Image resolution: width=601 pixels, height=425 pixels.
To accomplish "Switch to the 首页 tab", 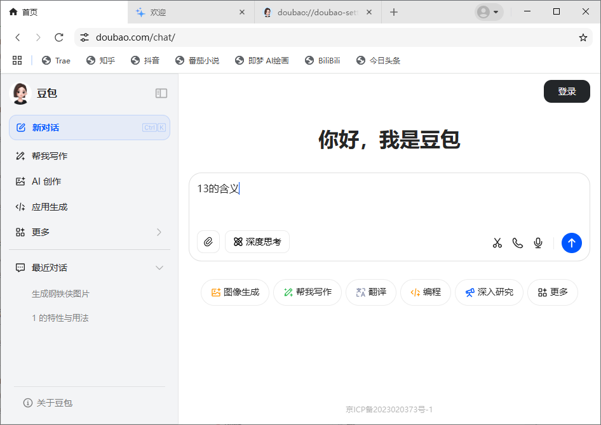I will tap(64, 12).
